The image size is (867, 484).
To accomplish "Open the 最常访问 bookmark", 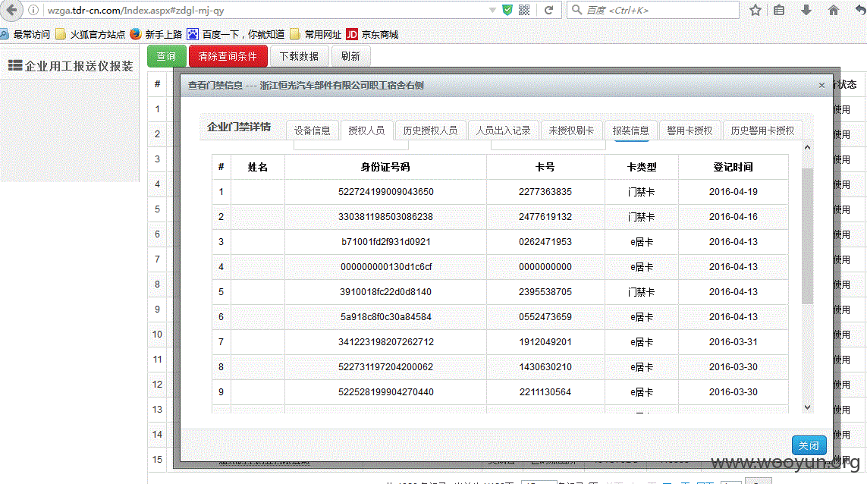I will 25,34.
